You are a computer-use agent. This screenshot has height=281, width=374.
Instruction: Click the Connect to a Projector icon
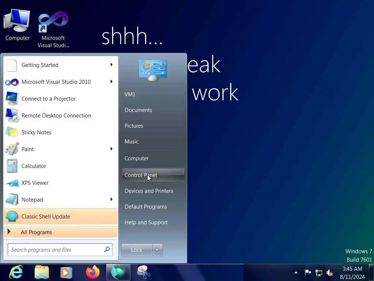click(12, 98)
